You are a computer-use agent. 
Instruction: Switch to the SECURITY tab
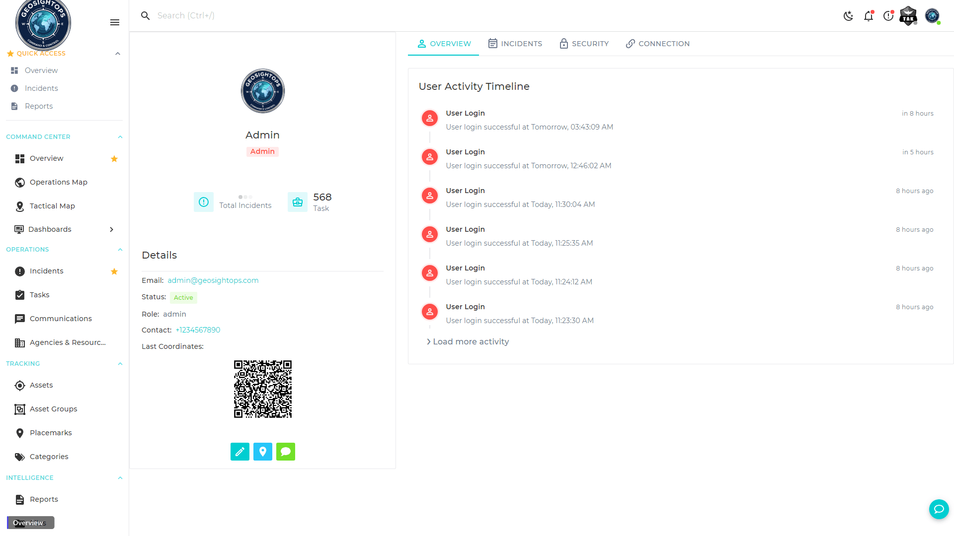584,44
